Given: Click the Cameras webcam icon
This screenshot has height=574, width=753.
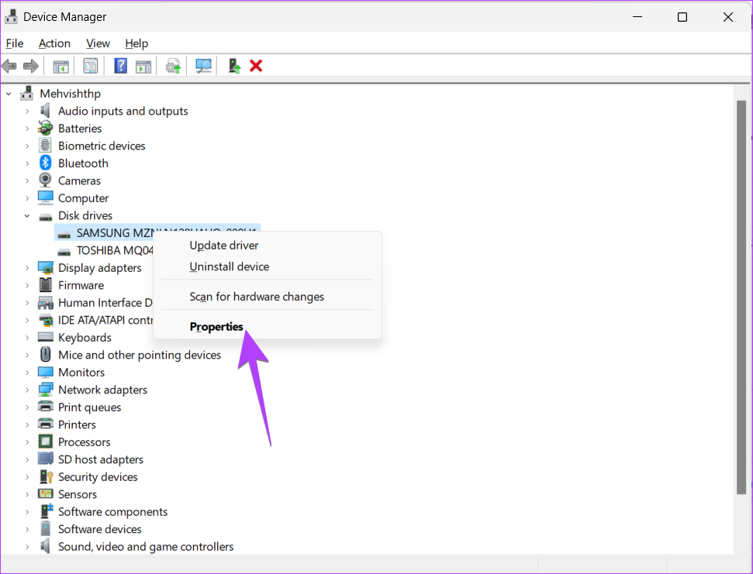Looking at the screenshot, I should pos(45,180).
